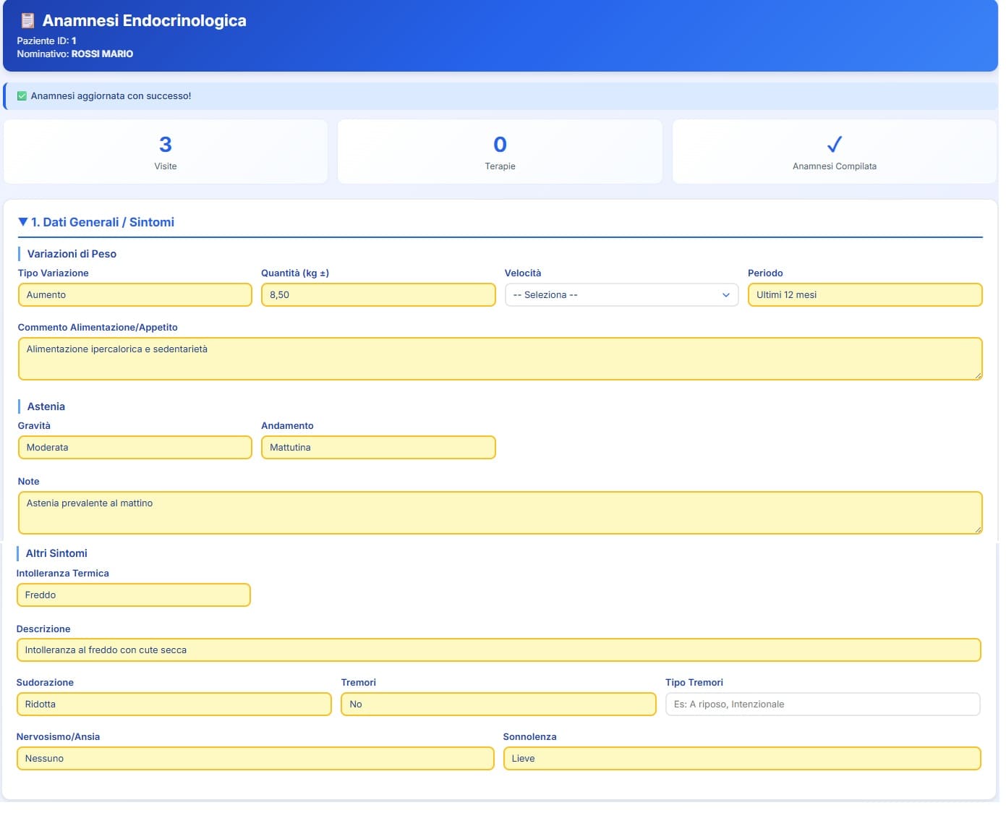Click the Astenia Note text area
Viewport: 1006px width, 813px height.
coord(500,513)
